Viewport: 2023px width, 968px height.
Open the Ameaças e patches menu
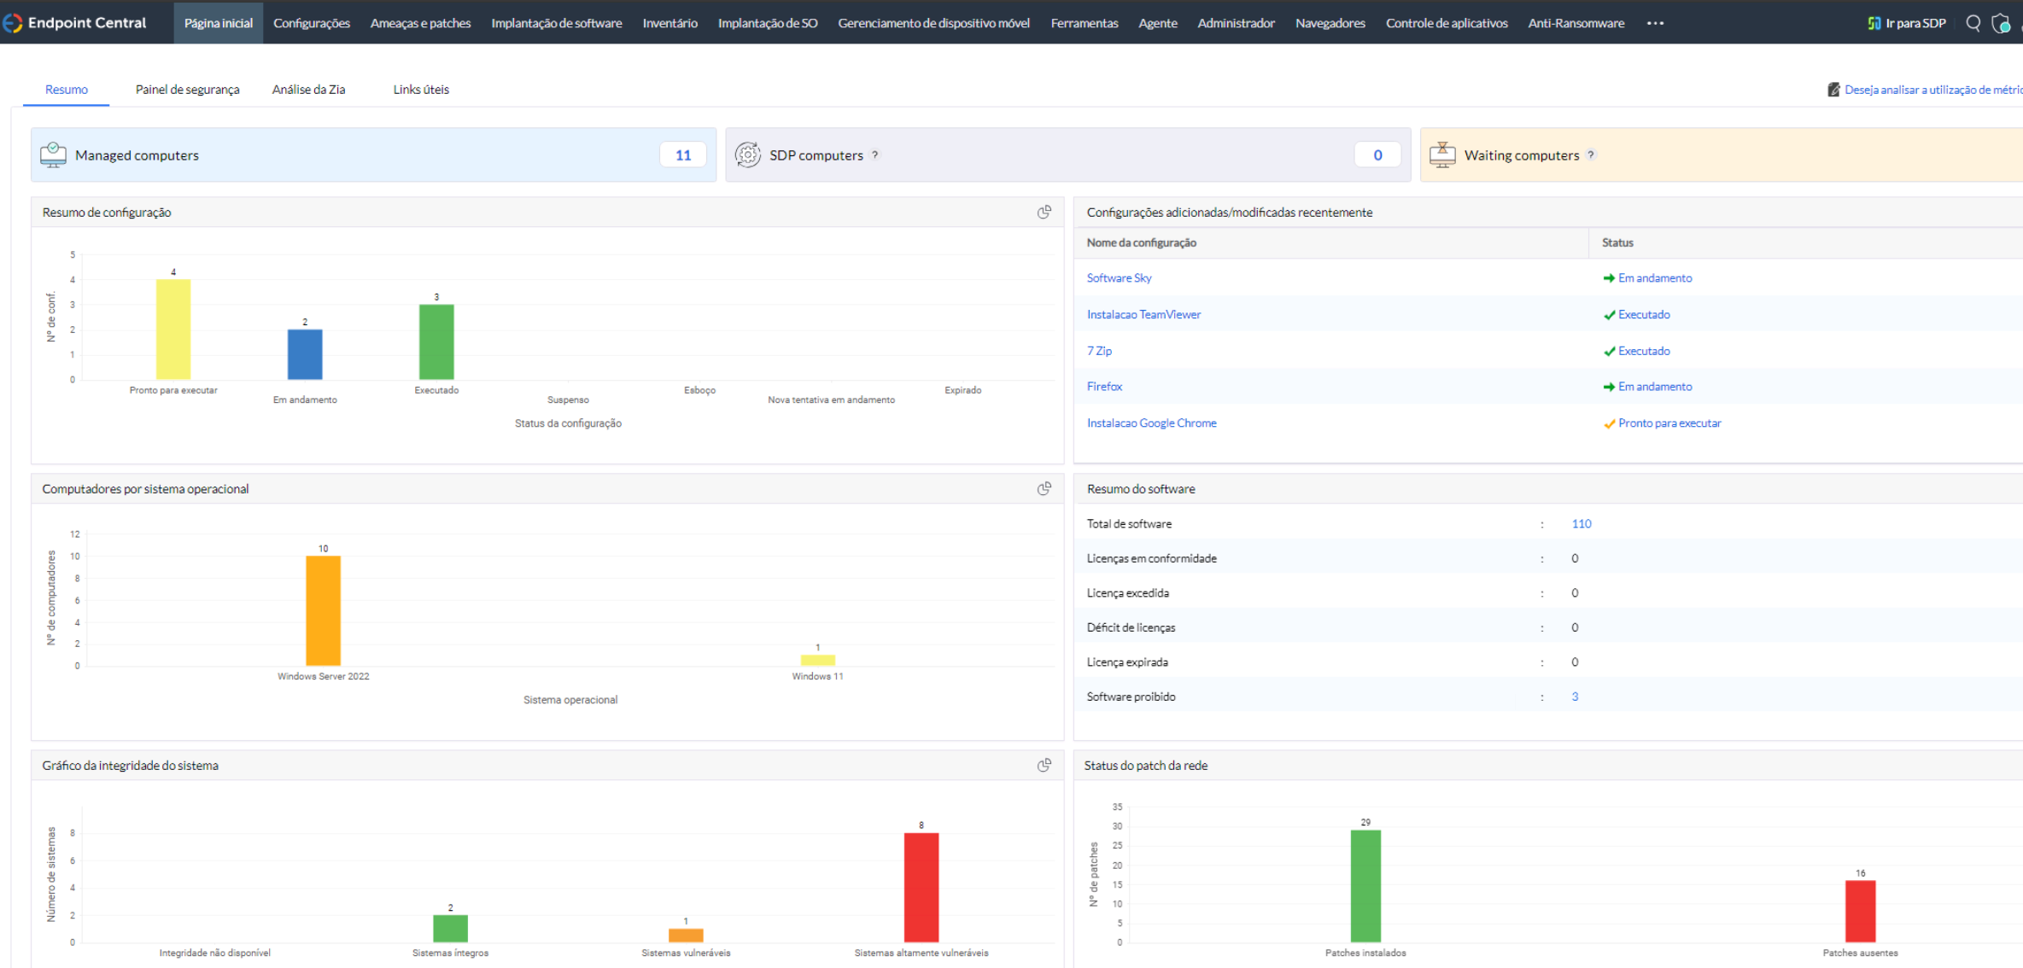tap(420, 23)
